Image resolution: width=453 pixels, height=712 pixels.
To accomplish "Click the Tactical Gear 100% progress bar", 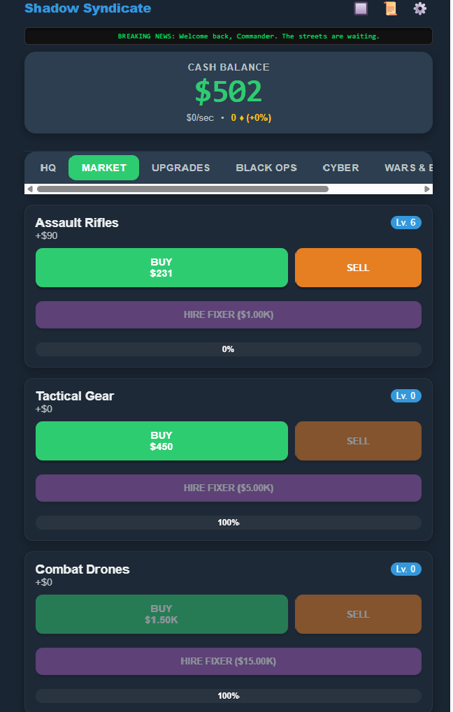I will [228, 523].
